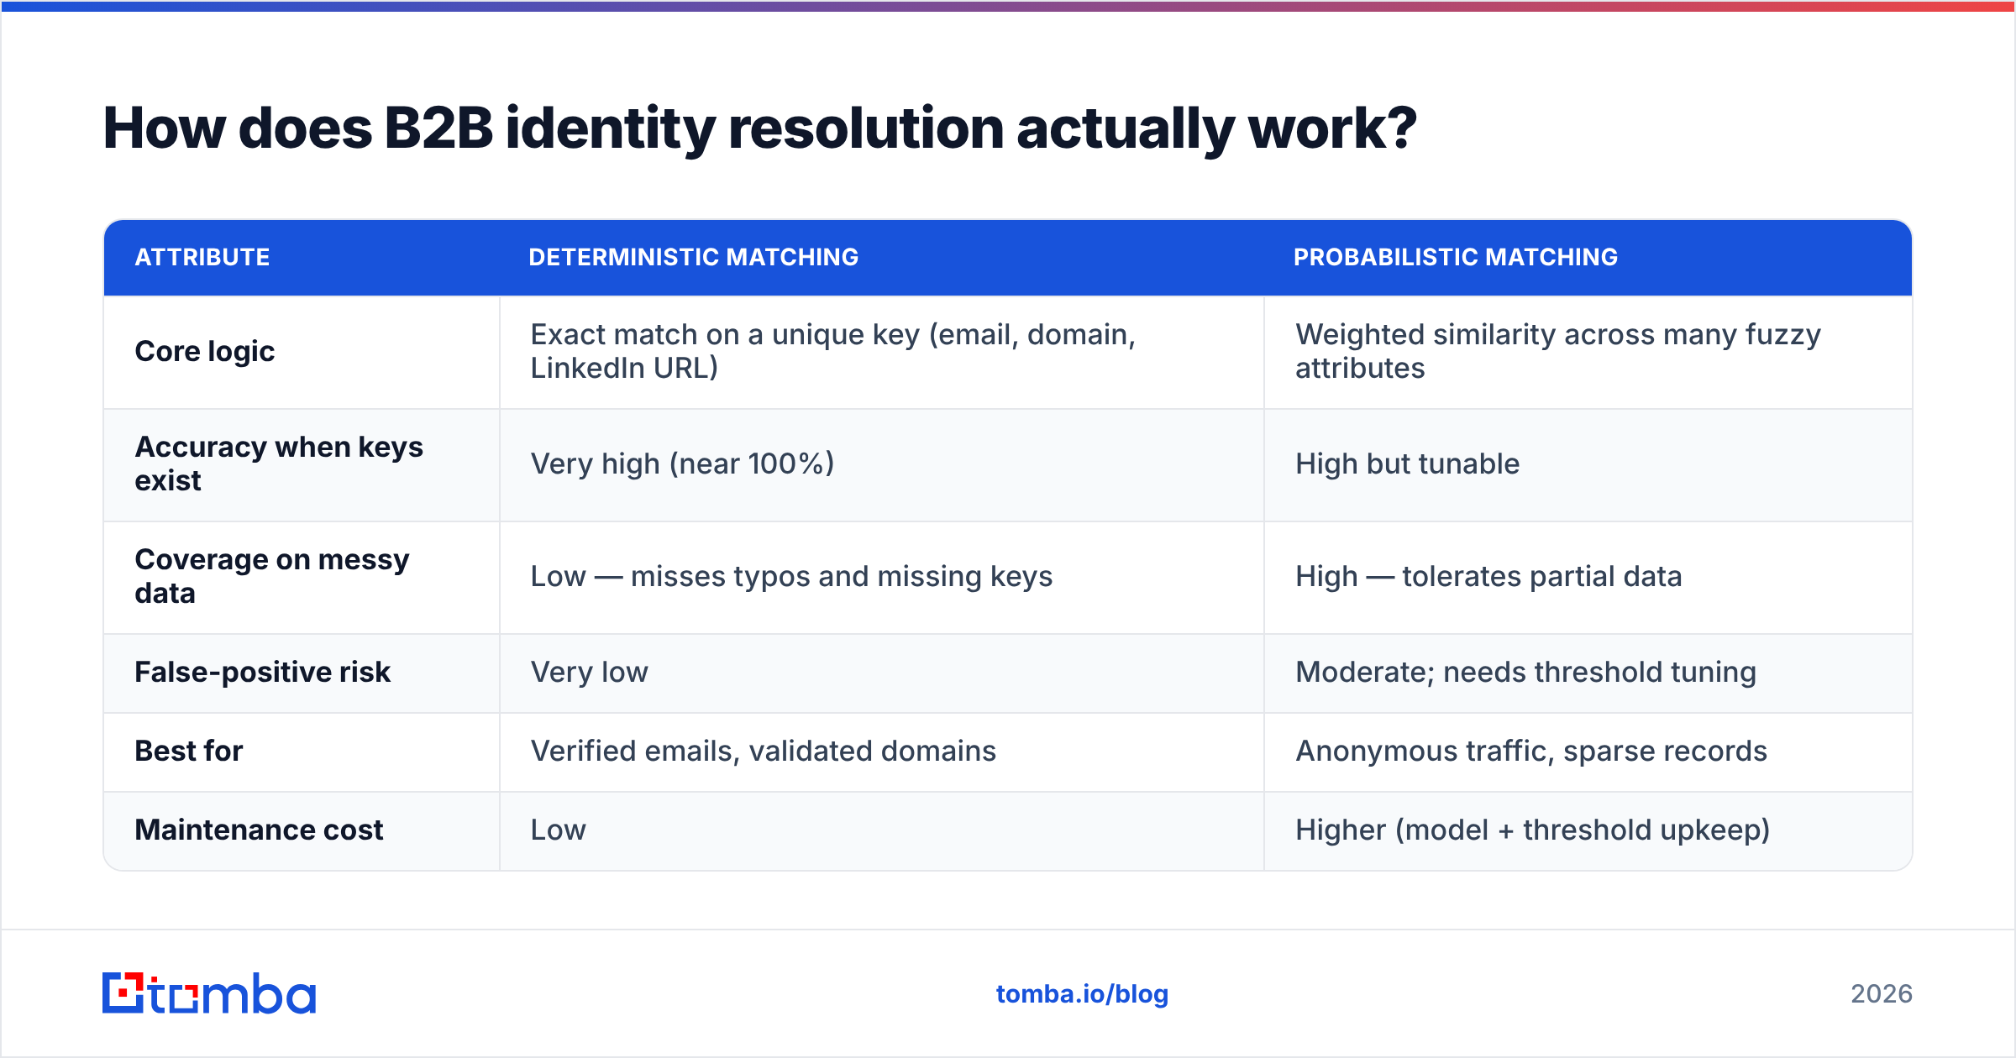
Task: Select the DETERMINISTIC MATCHING column header
Action: coord(694,257)
